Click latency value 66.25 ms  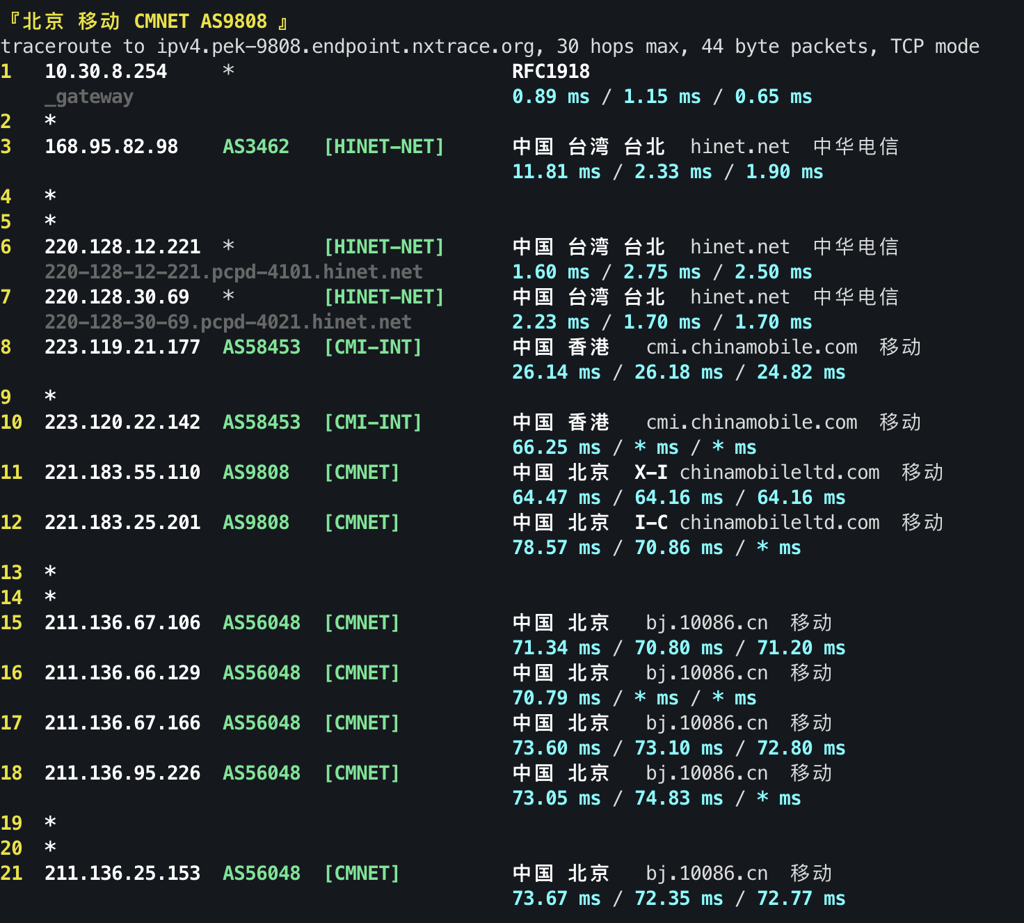557,448
